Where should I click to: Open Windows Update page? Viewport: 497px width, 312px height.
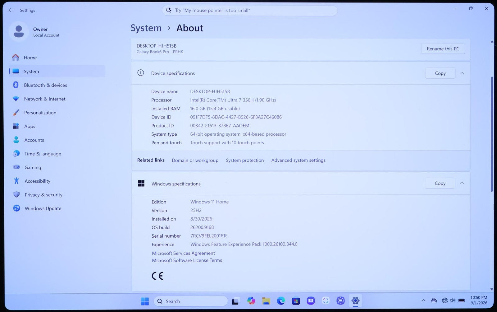(x=43, y=208)
